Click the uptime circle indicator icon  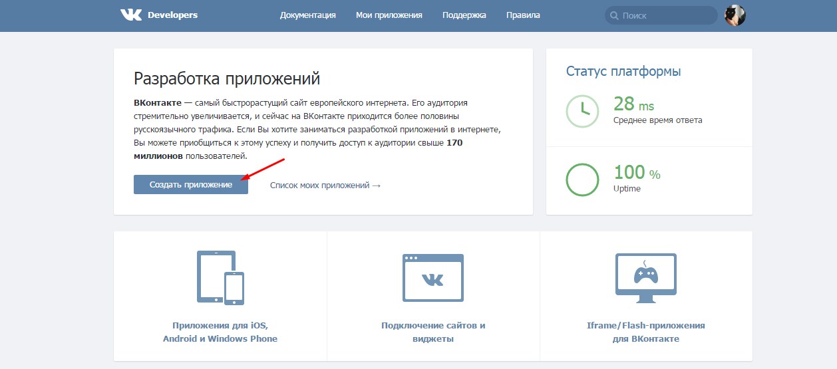[583, 180]
